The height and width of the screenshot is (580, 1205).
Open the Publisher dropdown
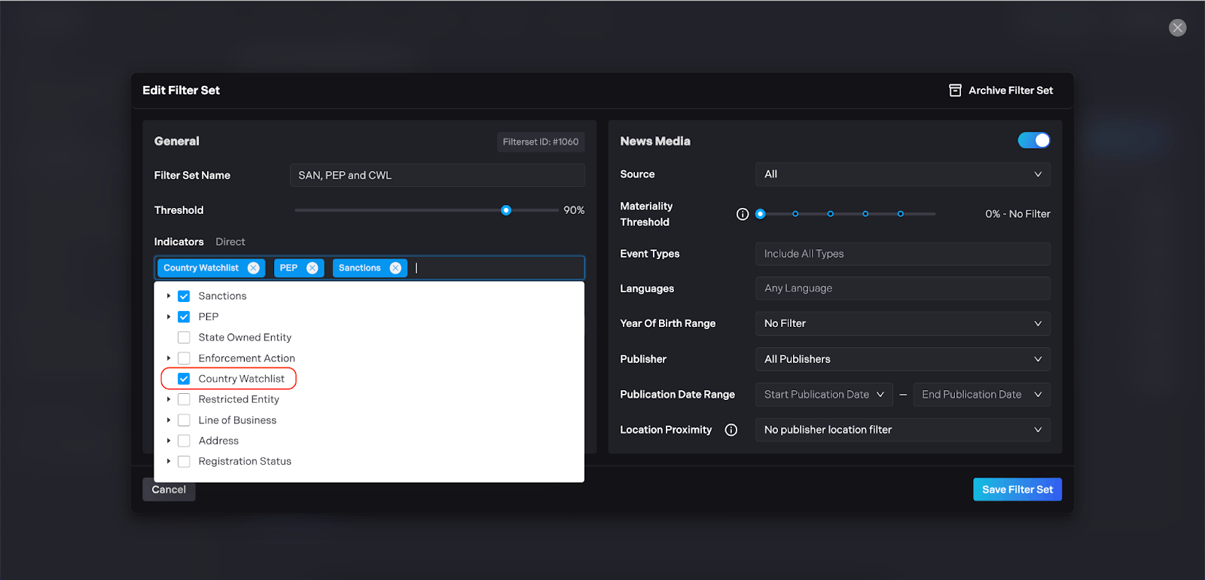[x=902, y=359]
